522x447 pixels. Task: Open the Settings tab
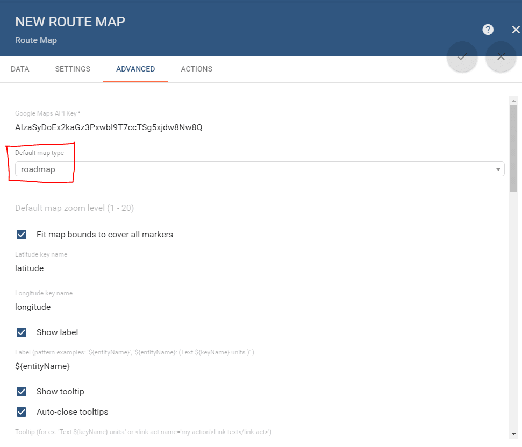[x=73, y=69]
